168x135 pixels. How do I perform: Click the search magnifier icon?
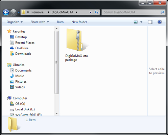[x=162, y=12]
